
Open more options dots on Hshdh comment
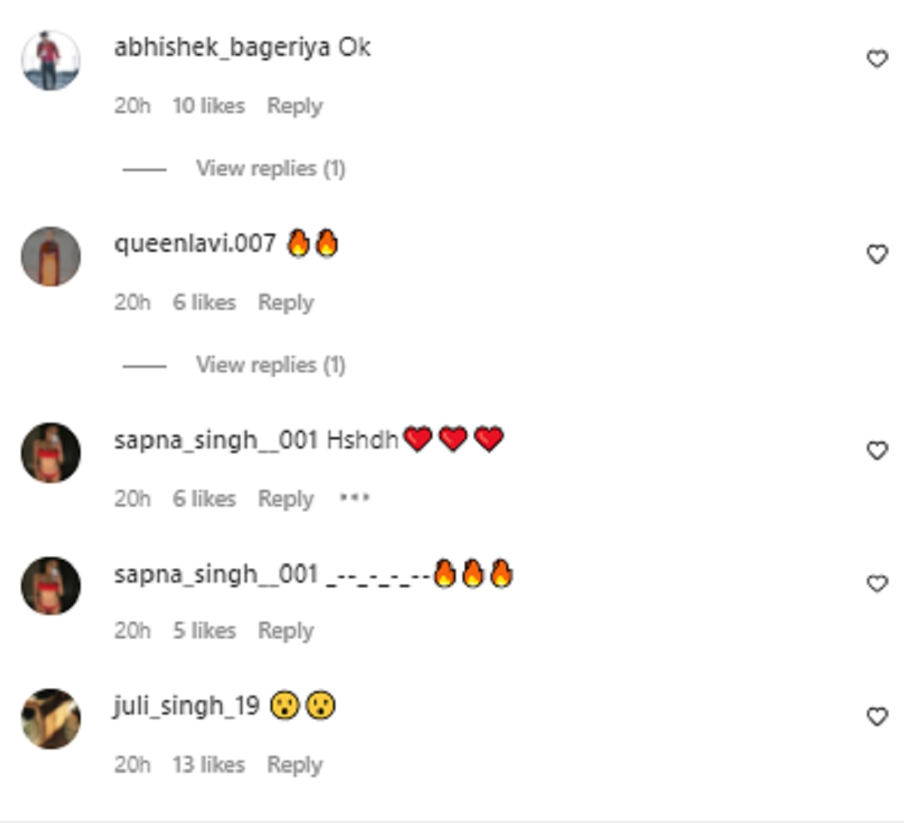click(x=354, y=497)
